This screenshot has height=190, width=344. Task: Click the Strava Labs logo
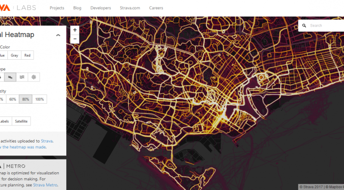point(18,8)
